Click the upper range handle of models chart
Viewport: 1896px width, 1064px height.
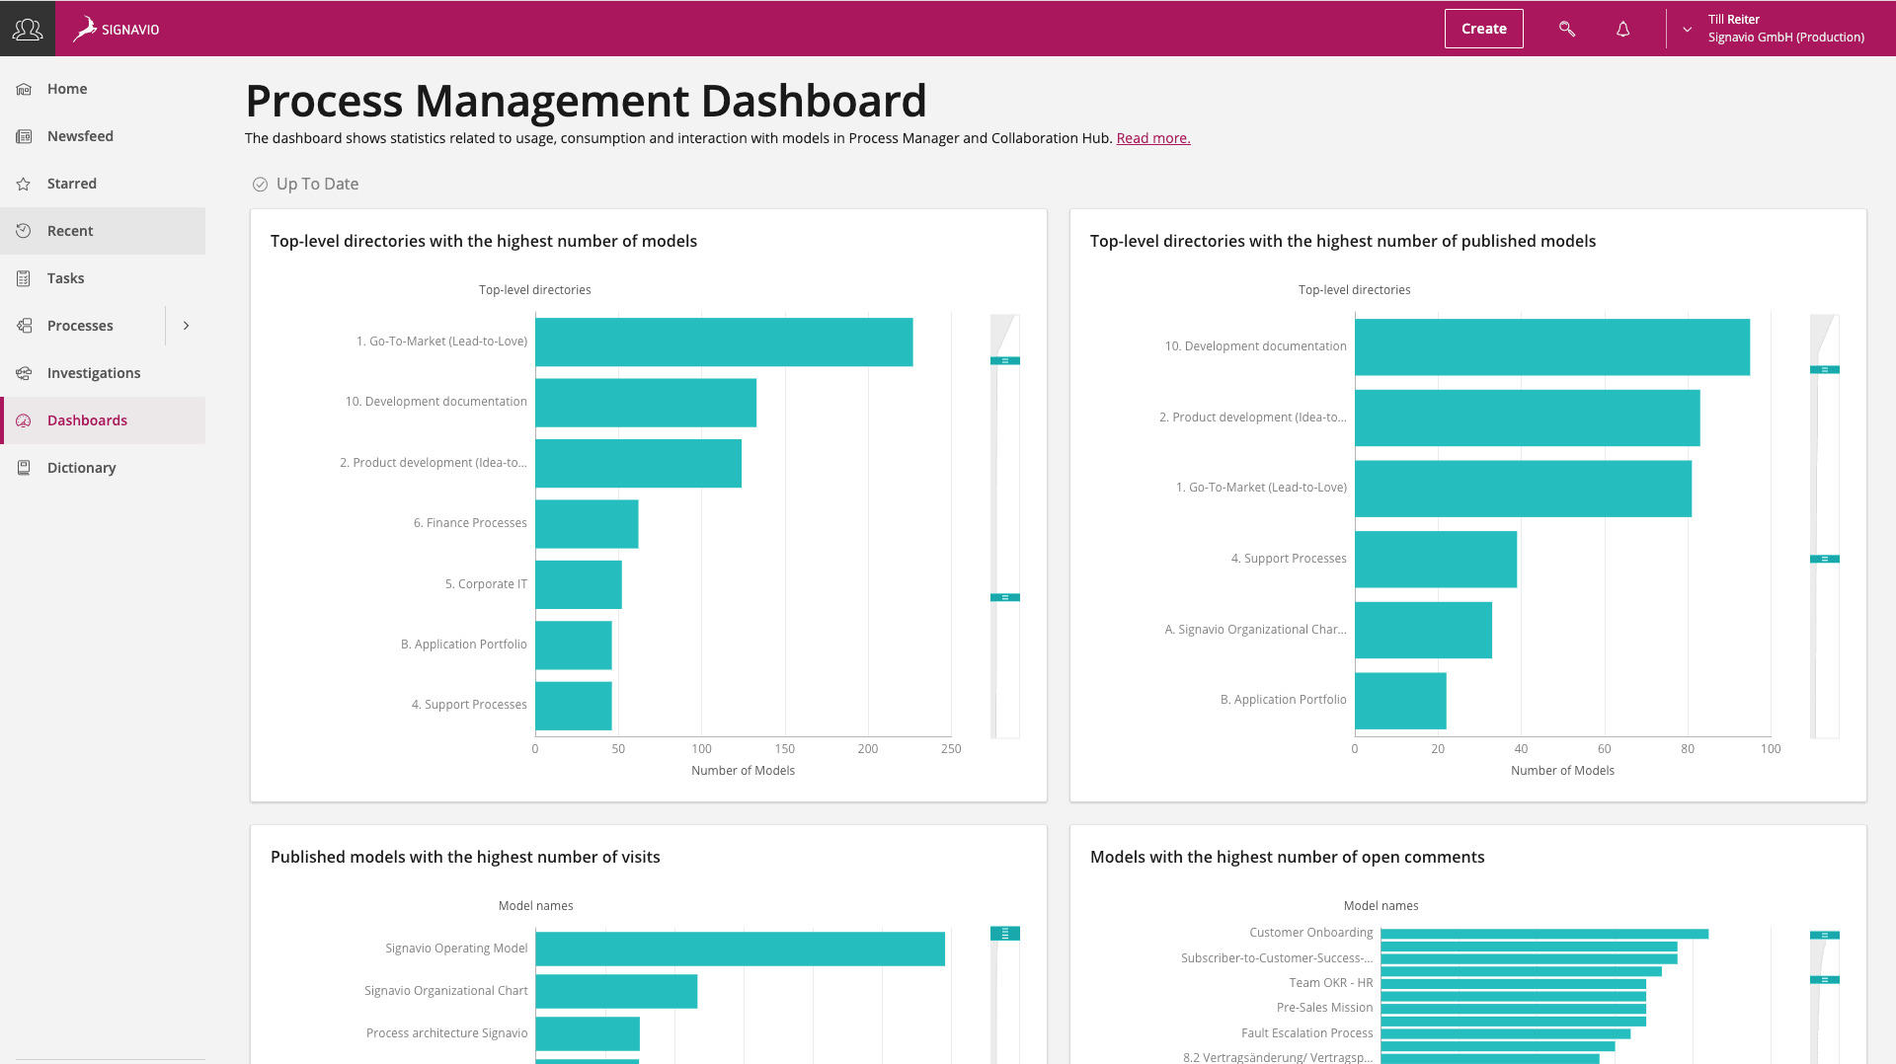tap(1004, 361)
